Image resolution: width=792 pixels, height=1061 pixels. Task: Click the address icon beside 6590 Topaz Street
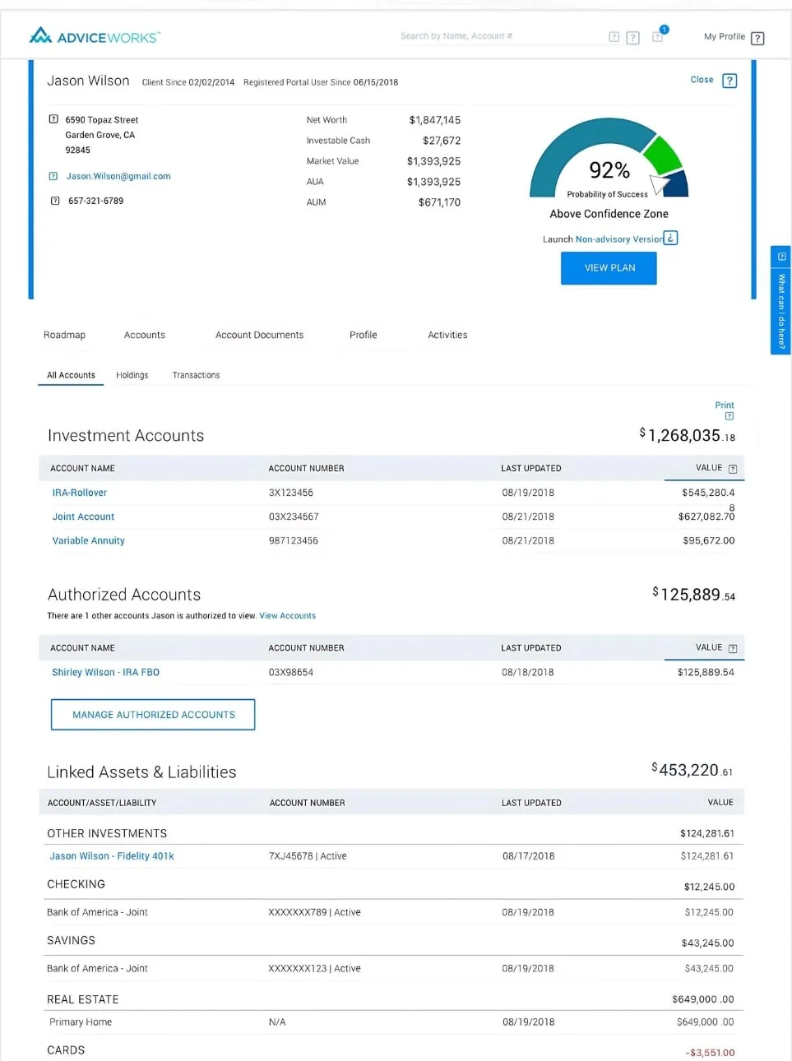[x=53, y=119]
